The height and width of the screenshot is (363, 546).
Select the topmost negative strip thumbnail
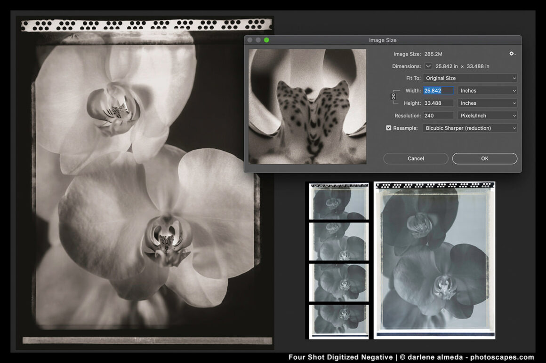coord(338,201)
